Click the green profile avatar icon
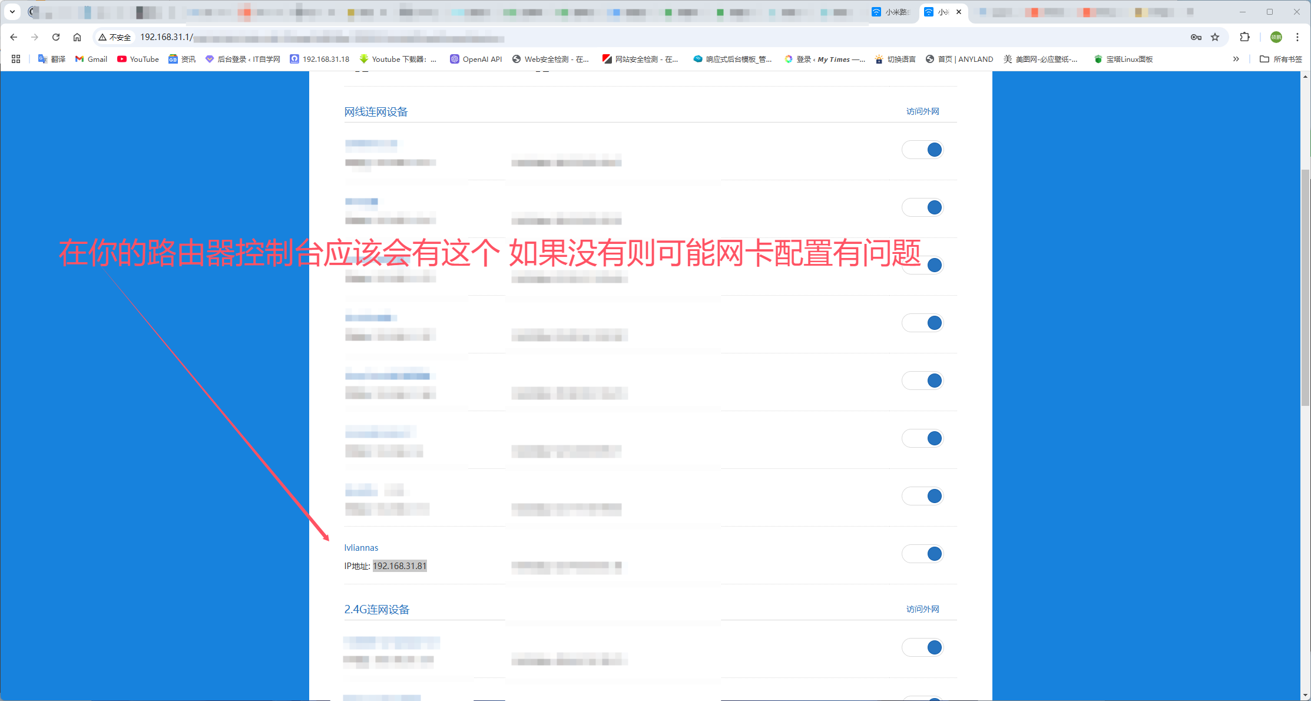 [x=1276, y=37]
